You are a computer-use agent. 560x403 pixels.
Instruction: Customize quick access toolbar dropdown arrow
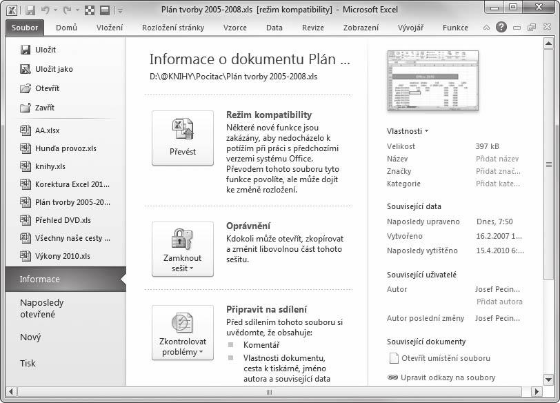click(x=121, y=11)
